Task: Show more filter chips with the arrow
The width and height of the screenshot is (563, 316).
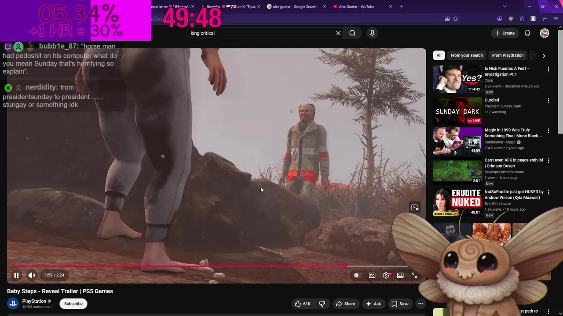Action: 544,56
